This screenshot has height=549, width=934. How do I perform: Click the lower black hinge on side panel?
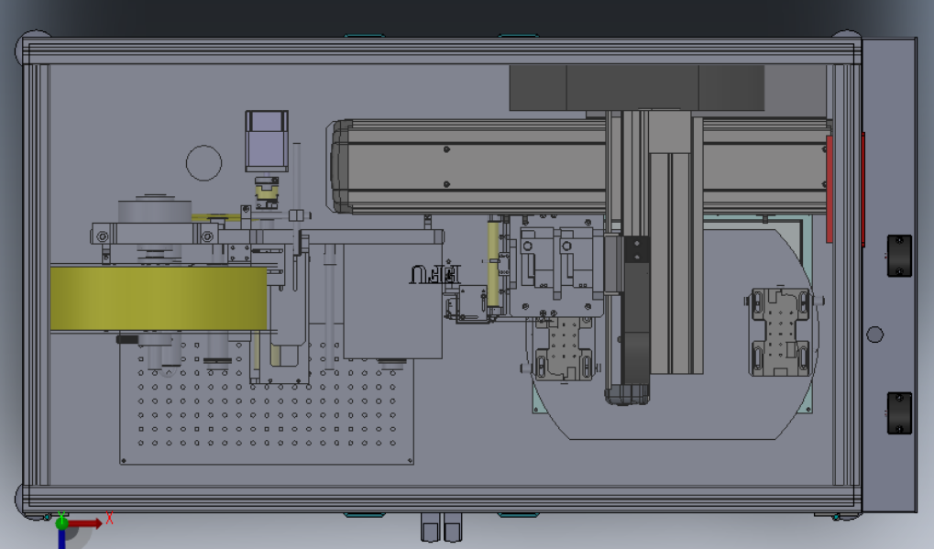pos(899,412)
